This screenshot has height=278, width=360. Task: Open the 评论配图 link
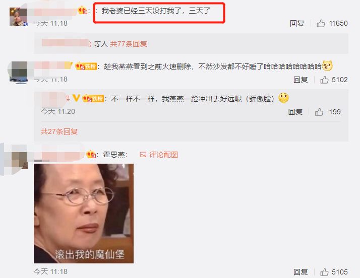pyautogui.click(x=163, y=155)
